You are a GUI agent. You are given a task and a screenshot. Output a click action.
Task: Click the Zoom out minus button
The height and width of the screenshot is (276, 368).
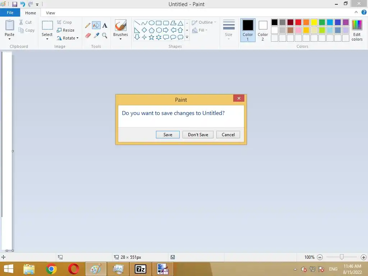click(x=319, y=257)
